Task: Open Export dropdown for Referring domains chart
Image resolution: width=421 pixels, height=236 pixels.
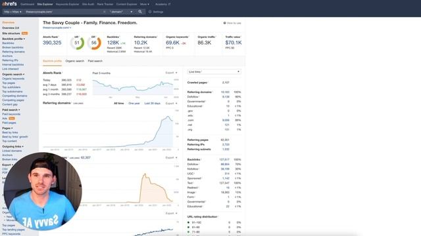Action: tap(171, 104)
